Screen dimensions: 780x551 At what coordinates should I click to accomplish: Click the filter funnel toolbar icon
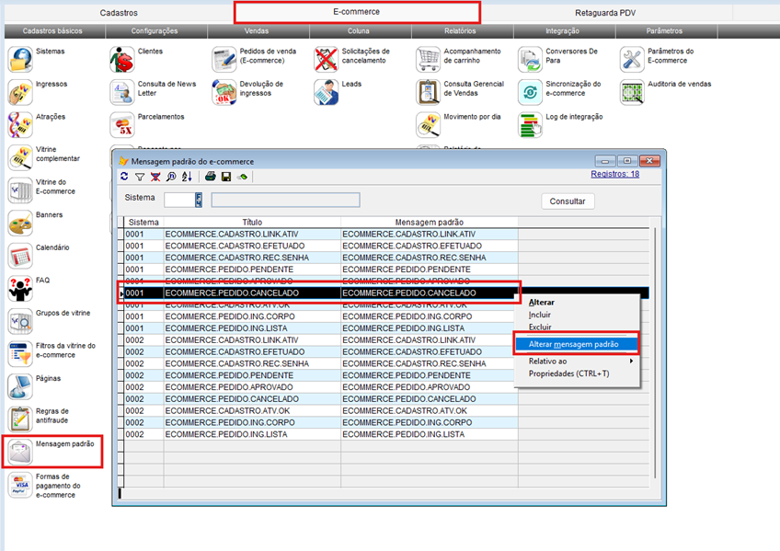coord(140,177)
